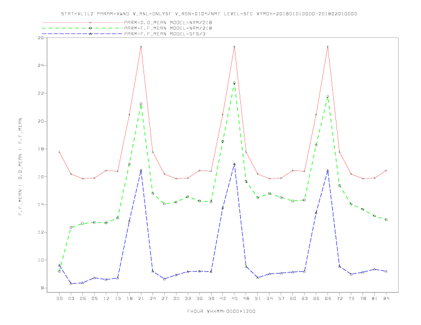Click green circle peak marker at hour 69
Viewport: 421px width, 325px height.
click(x=327, y=97)
